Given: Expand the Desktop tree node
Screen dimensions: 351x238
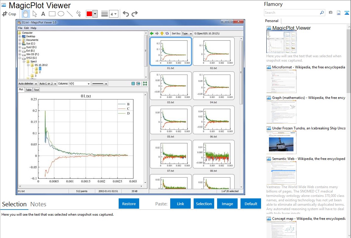Looking at the screenshot, I should tap(20, 36).
